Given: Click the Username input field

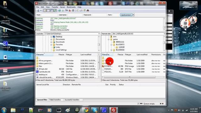Looking at the screenshot, I should 75,15.
